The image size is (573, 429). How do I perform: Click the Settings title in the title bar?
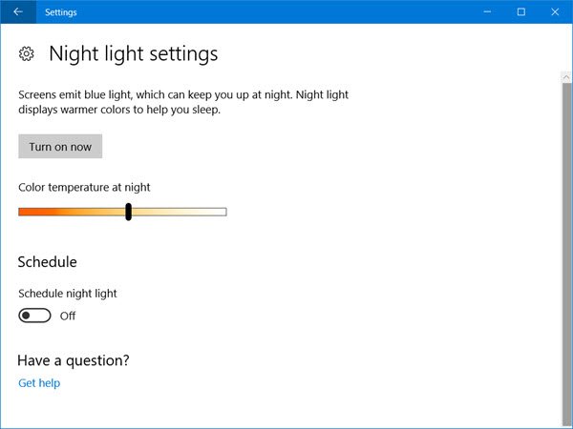[x=60, y=12]
